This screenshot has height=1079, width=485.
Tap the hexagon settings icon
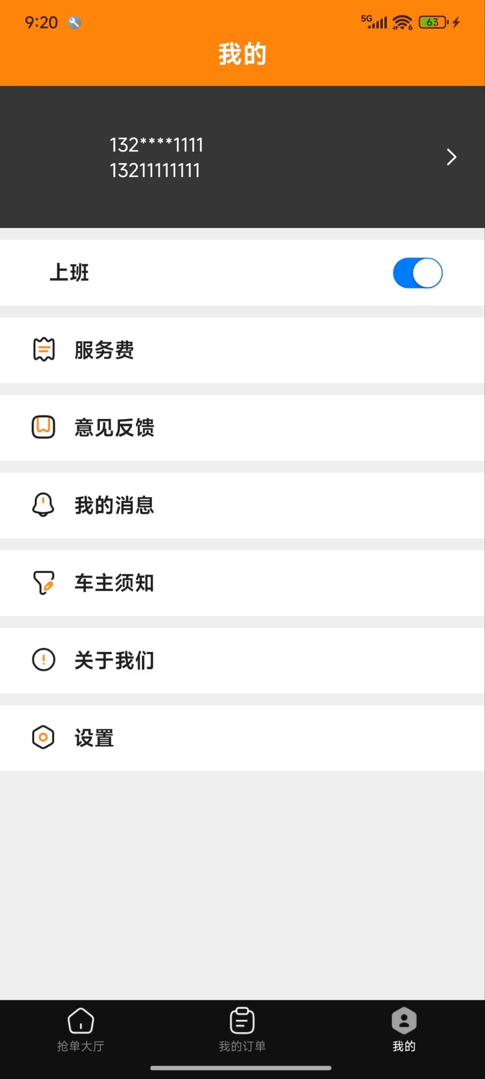pos(44,737)
